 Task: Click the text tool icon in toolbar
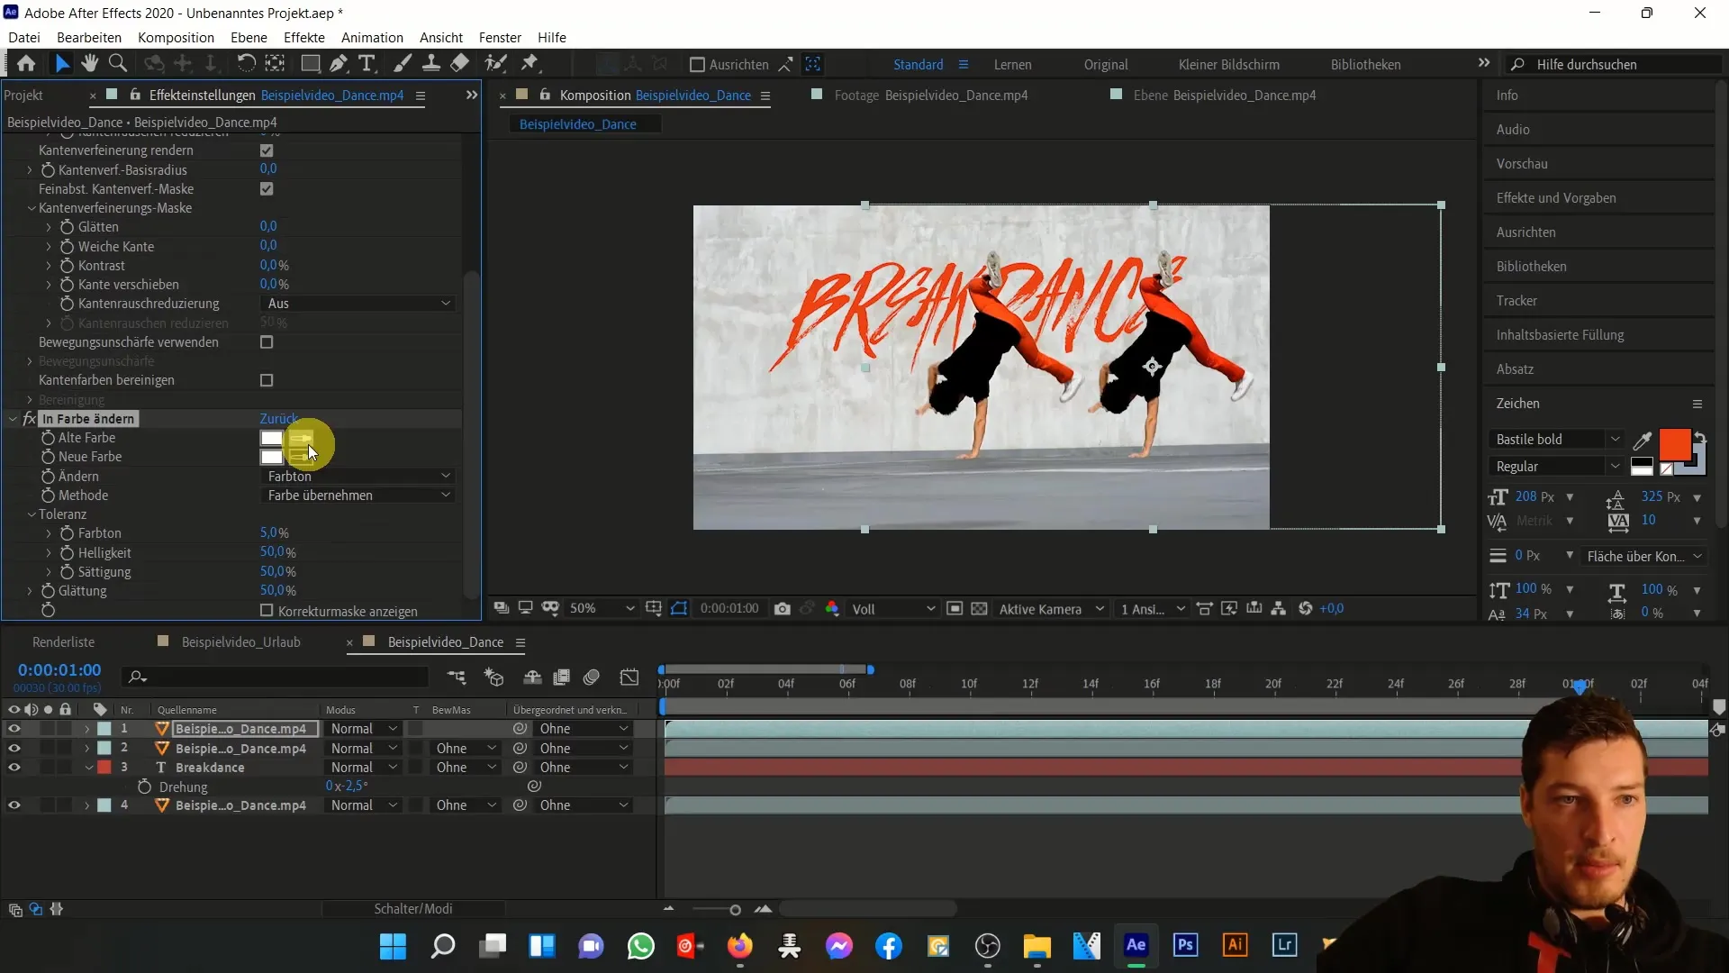(x=368, y=64)
